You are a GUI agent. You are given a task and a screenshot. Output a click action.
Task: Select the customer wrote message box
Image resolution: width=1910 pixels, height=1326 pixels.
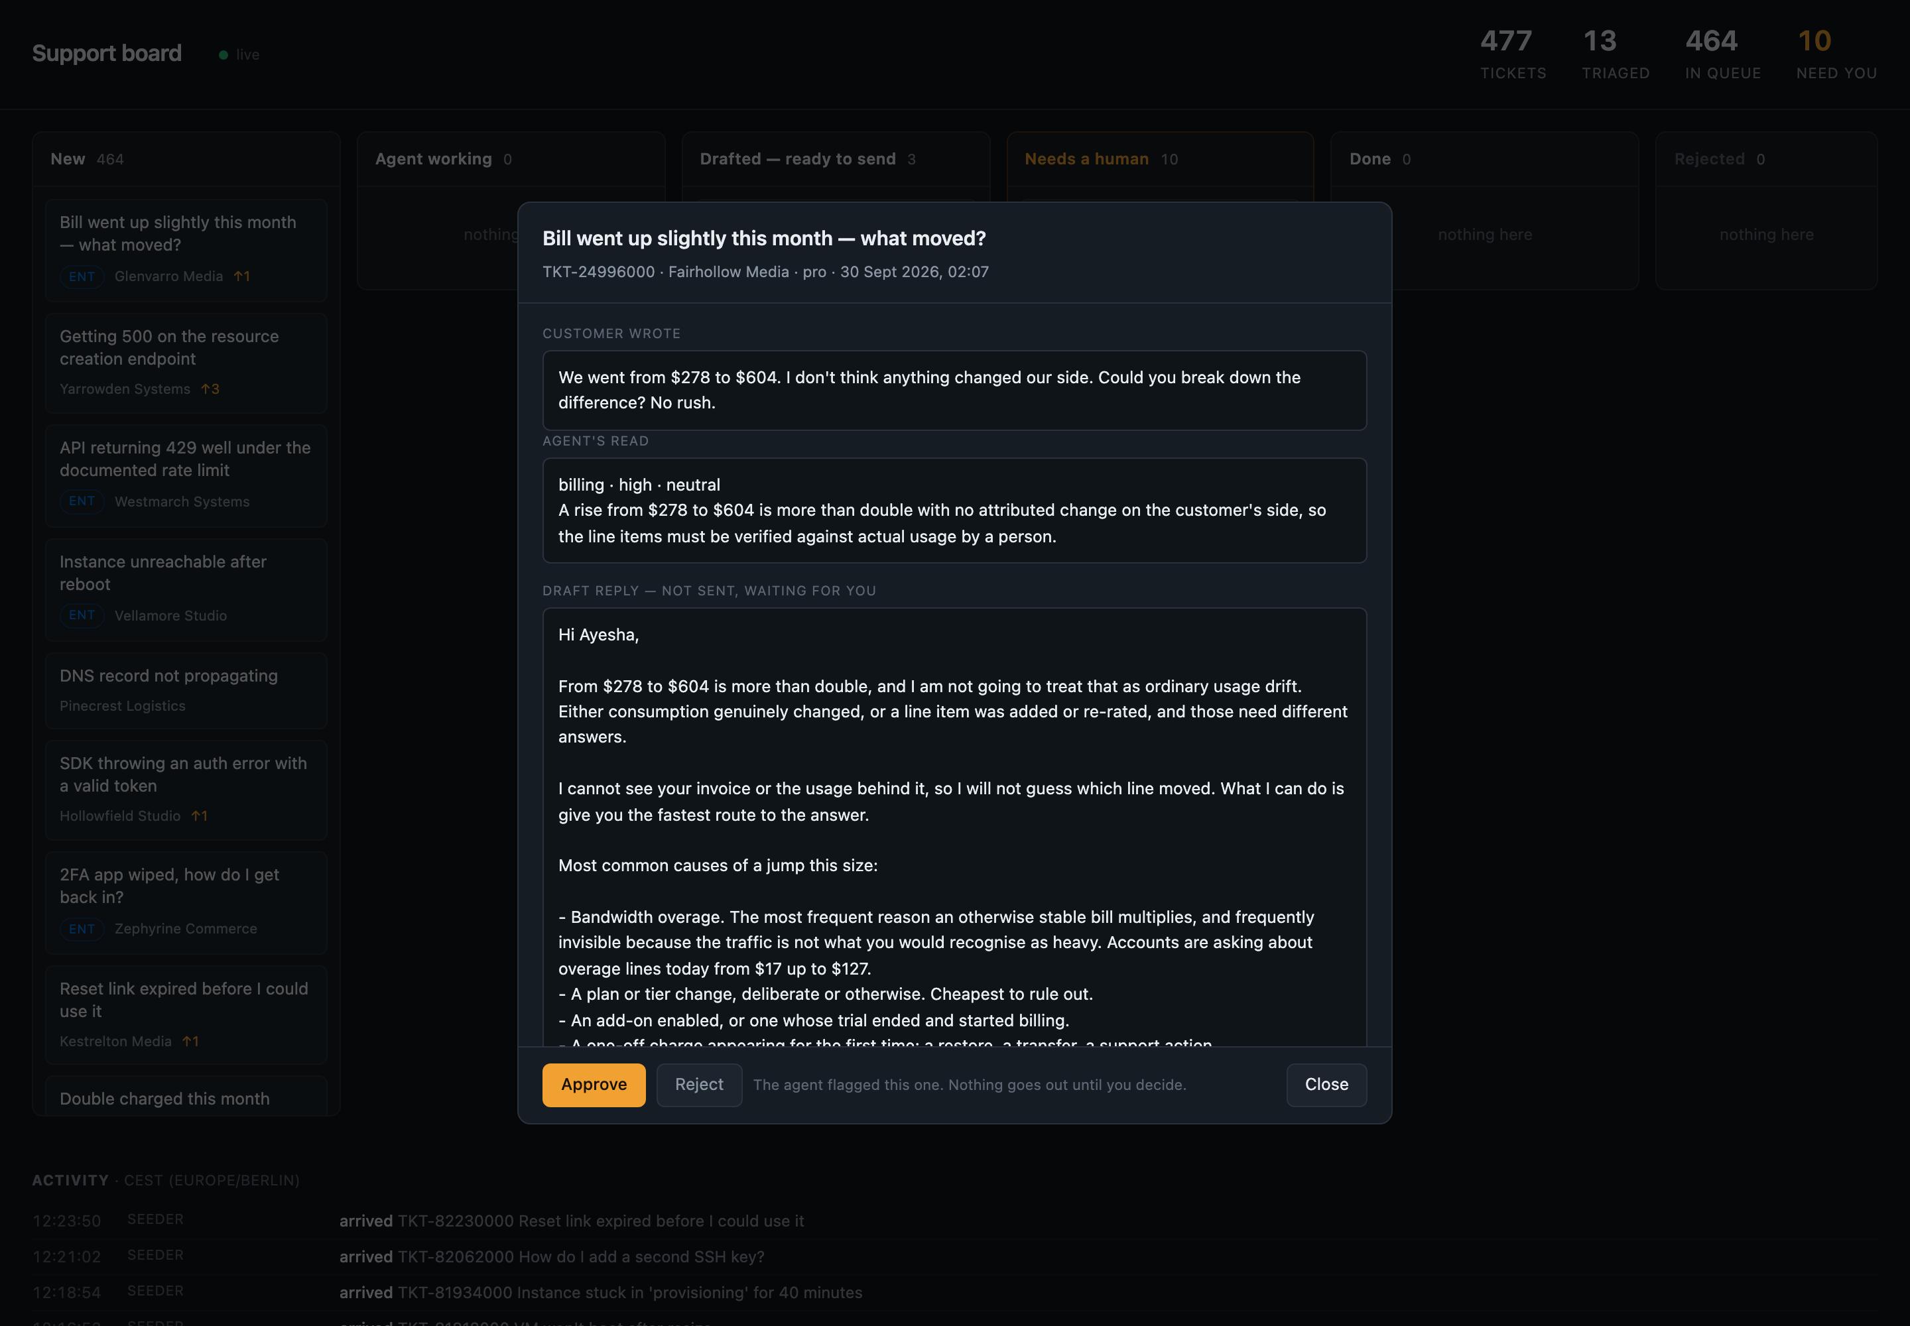[x=954, y=390]
